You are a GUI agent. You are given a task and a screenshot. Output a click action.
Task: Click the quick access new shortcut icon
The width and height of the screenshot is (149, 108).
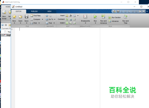[114, 11]
